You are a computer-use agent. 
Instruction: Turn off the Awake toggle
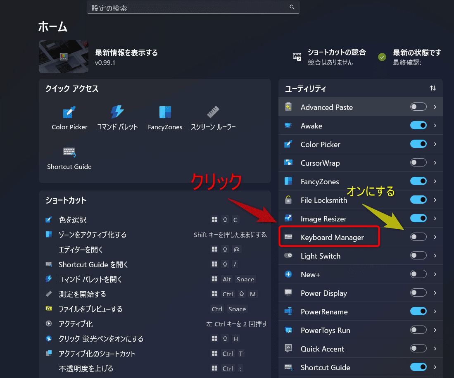pos(418,125)
